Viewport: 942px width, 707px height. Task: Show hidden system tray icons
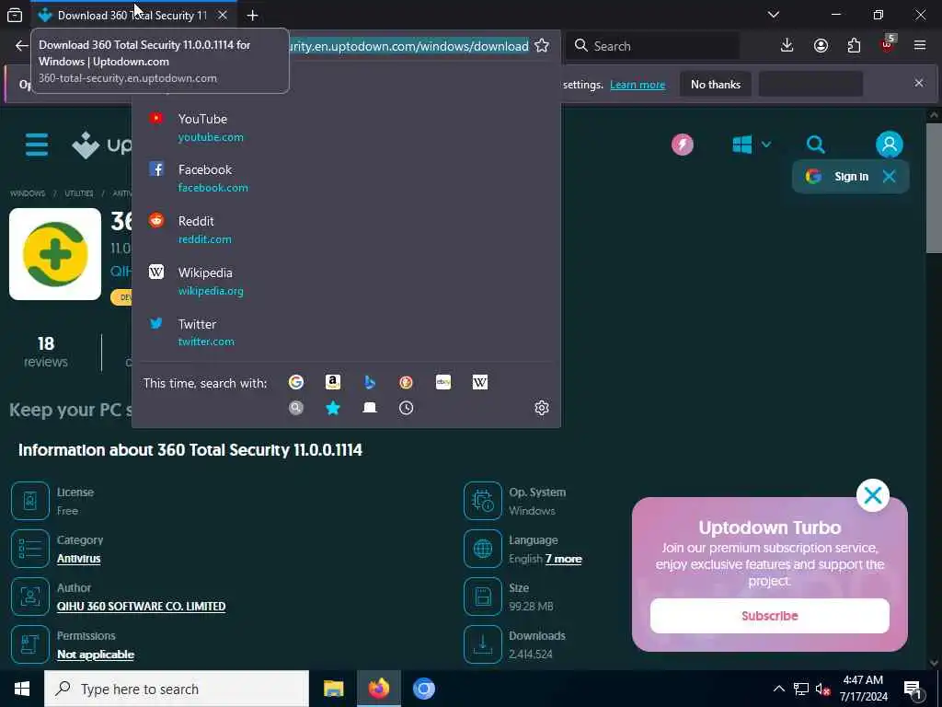[778, 689]
